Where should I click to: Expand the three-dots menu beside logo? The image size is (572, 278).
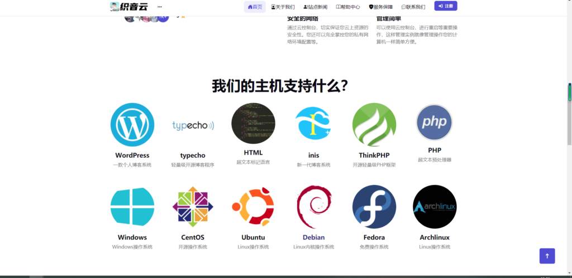(x=160, y=7)
